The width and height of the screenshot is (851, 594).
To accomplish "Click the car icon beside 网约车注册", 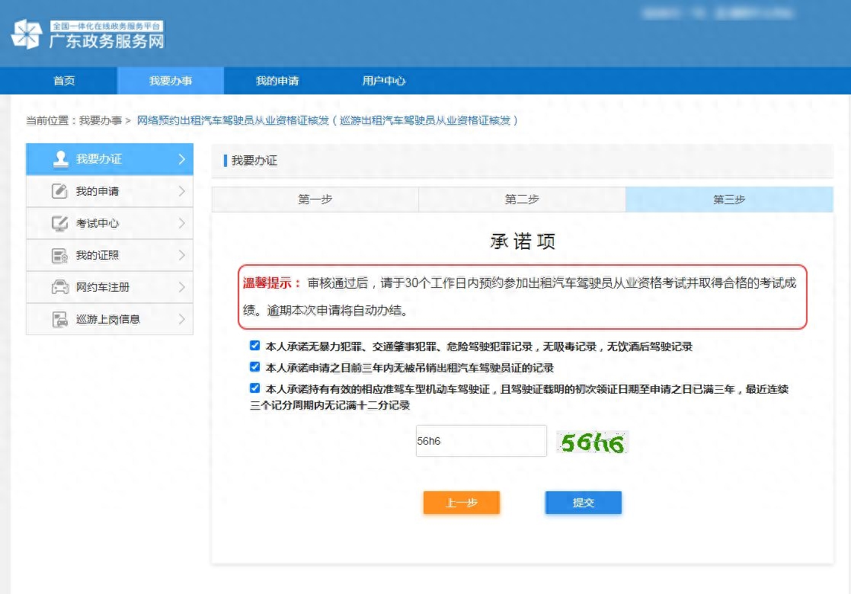I will 59,287.
